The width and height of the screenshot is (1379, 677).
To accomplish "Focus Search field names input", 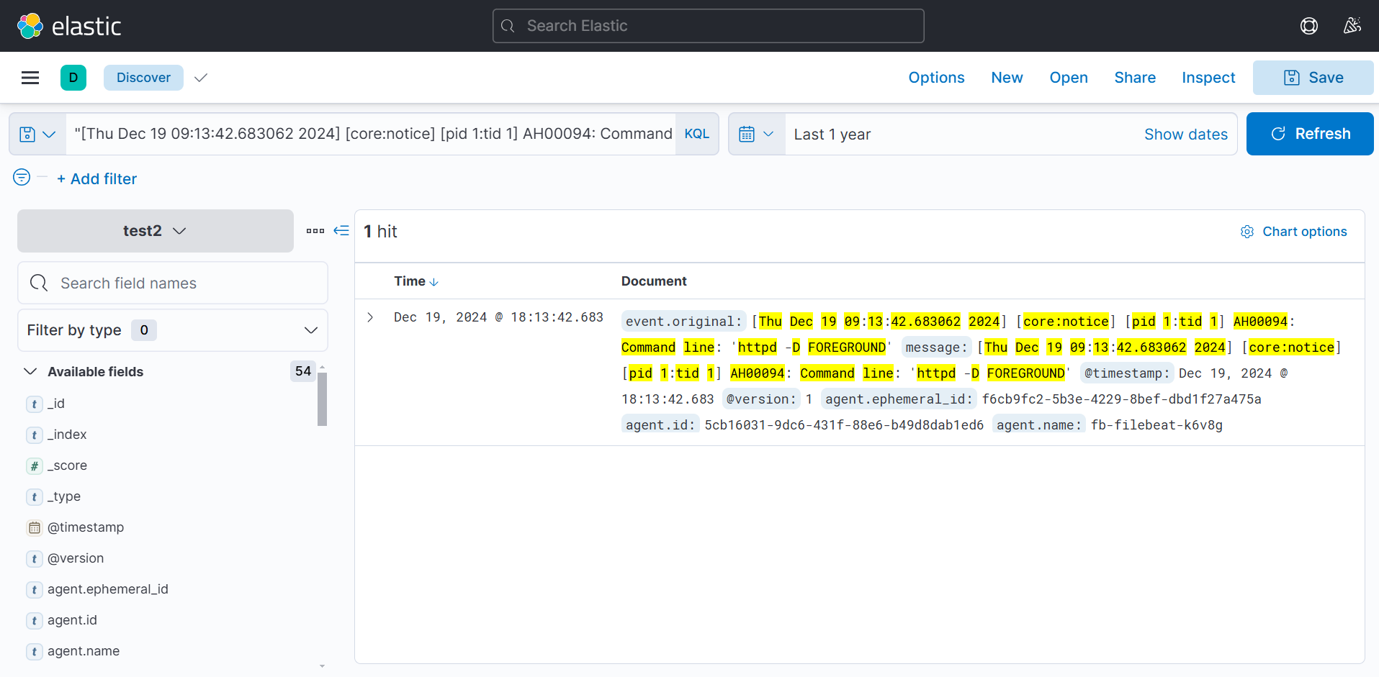I will (173, 283).
